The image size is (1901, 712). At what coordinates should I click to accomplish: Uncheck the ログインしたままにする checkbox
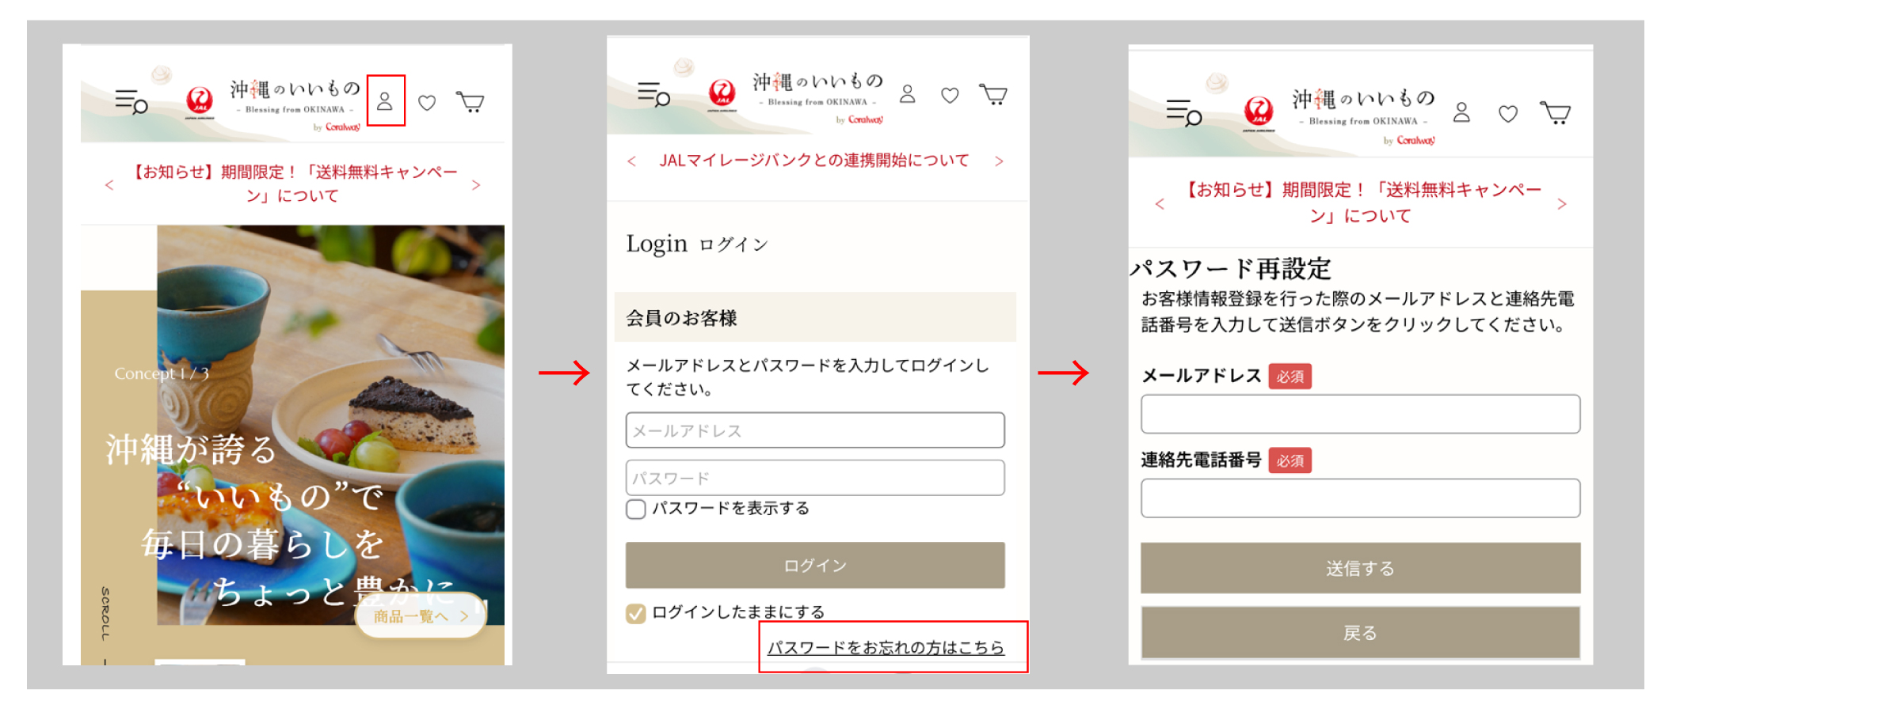tap(636, 613)
